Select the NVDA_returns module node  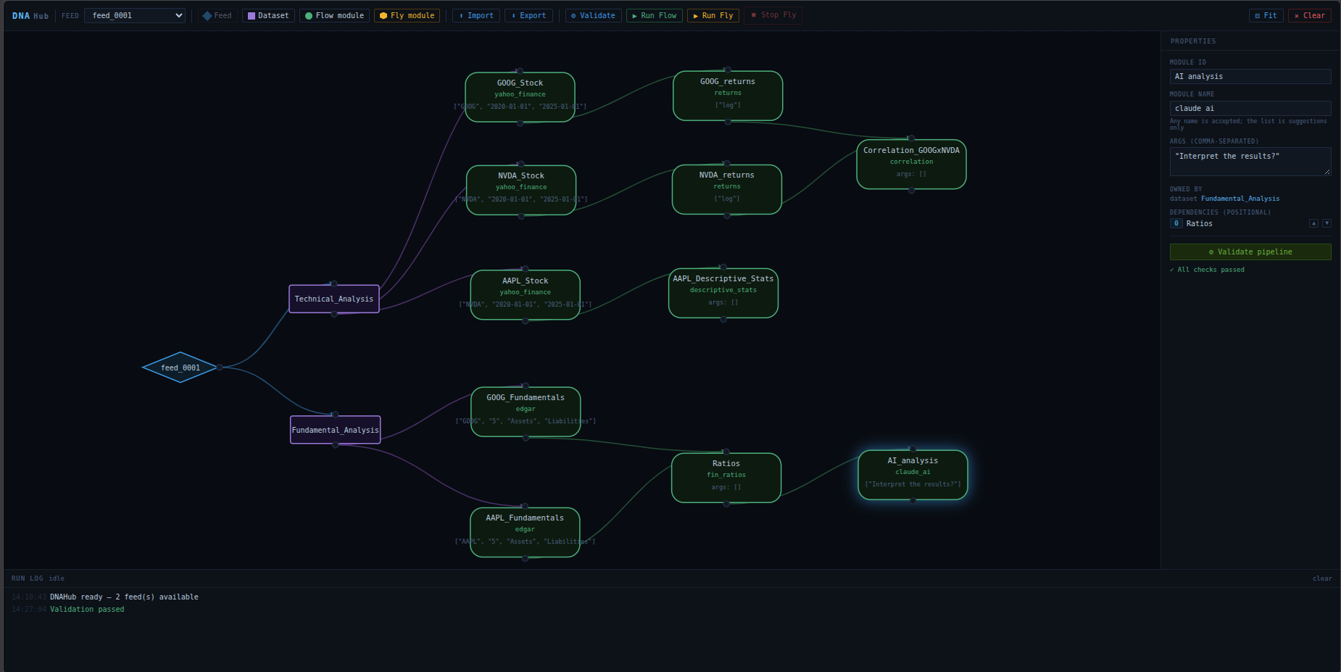tap(727, 189)
